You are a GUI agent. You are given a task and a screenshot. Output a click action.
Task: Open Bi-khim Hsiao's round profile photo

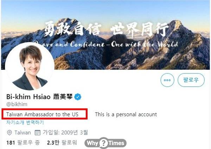click(x=30, y=67)
